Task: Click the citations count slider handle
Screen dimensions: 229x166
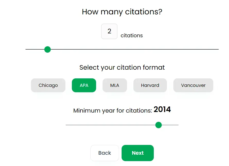Action: (x=47, y=49)
